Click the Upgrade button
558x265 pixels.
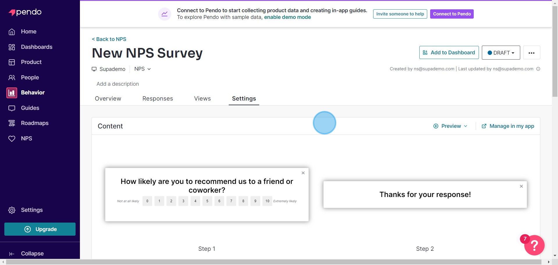coord(40,229)
